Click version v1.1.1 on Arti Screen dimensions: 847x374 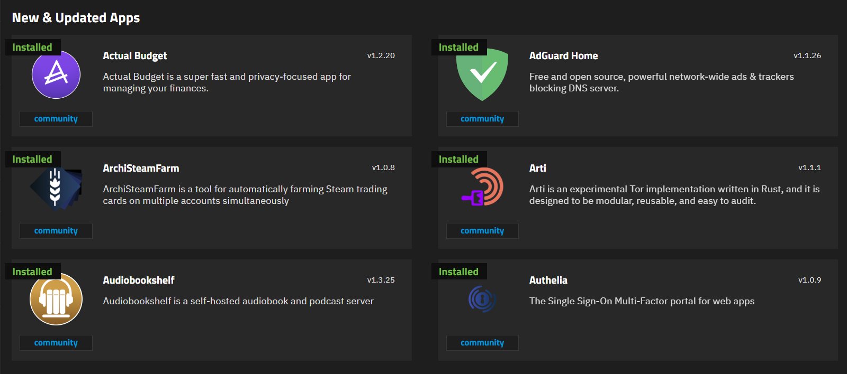[x=810, y=167]
